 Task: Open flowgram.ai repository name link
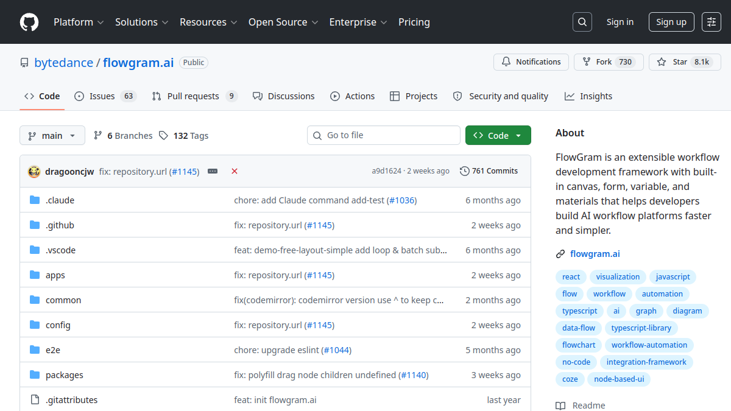pyautogui.click(x=138, y=63)
